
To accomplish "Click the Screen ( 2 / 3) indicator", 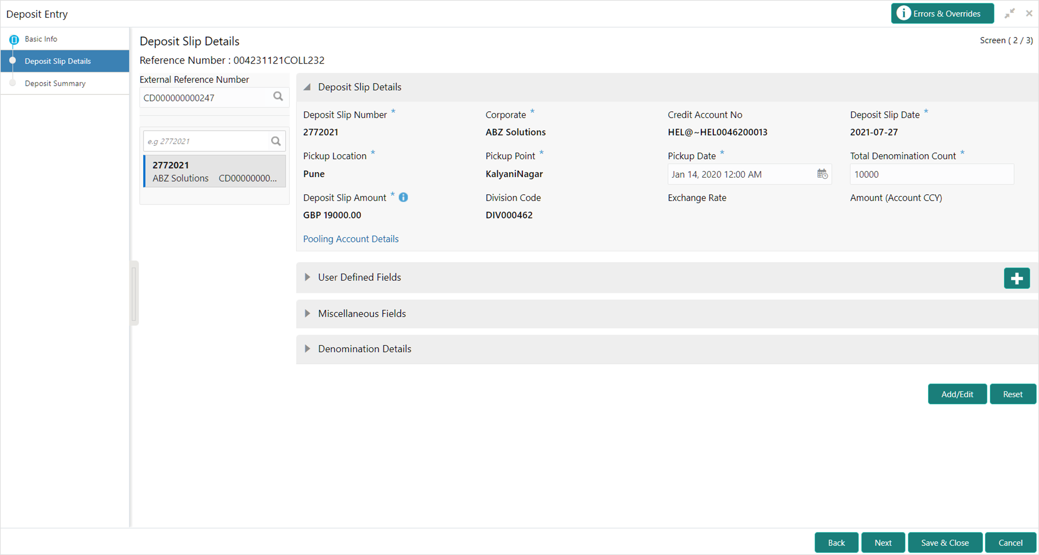I will pyautogui.click(x=1006, y=40).
